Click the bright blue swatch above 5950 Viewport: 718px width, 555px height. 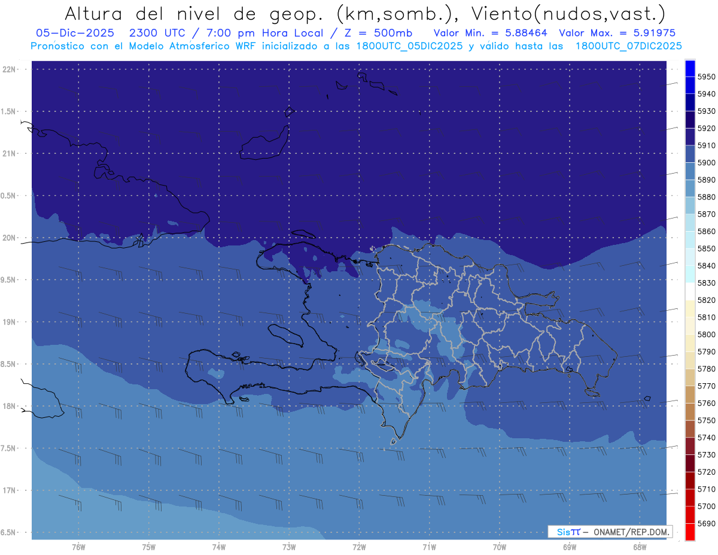690,68
